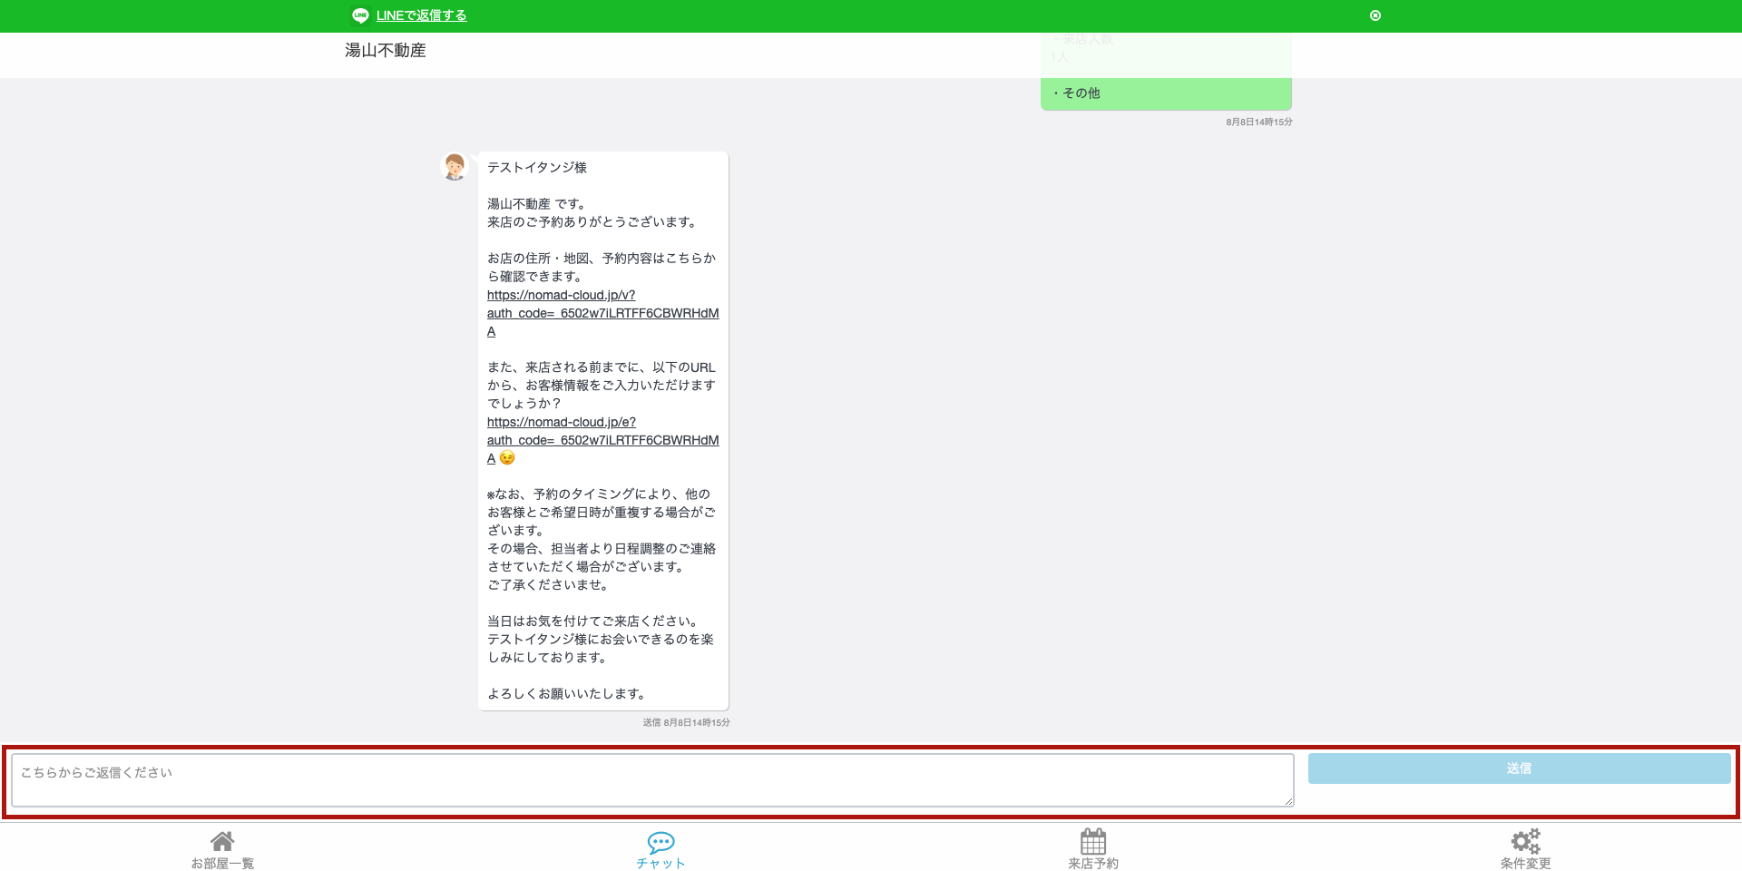The width and height of the screenshot is (1742, 871).
Task: Click the 来店のご予約ありがとうございます。 line
Action: (x=594, y=222)
